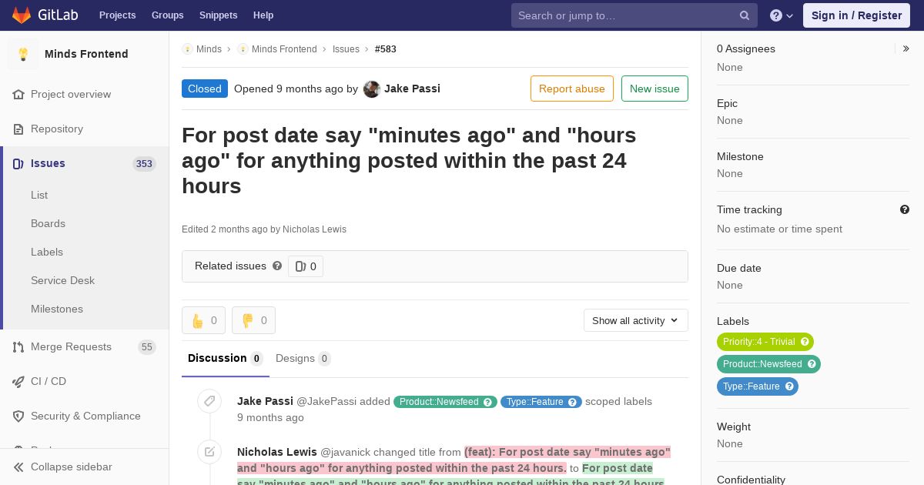Give a thumbs up reaction
This screenshot has height=485, width=924.
coord(203,320)
